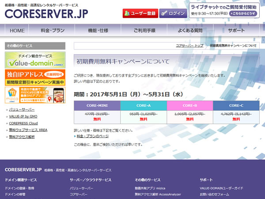
Task: Open the HOME navigation item
Action: coord(17,31)
